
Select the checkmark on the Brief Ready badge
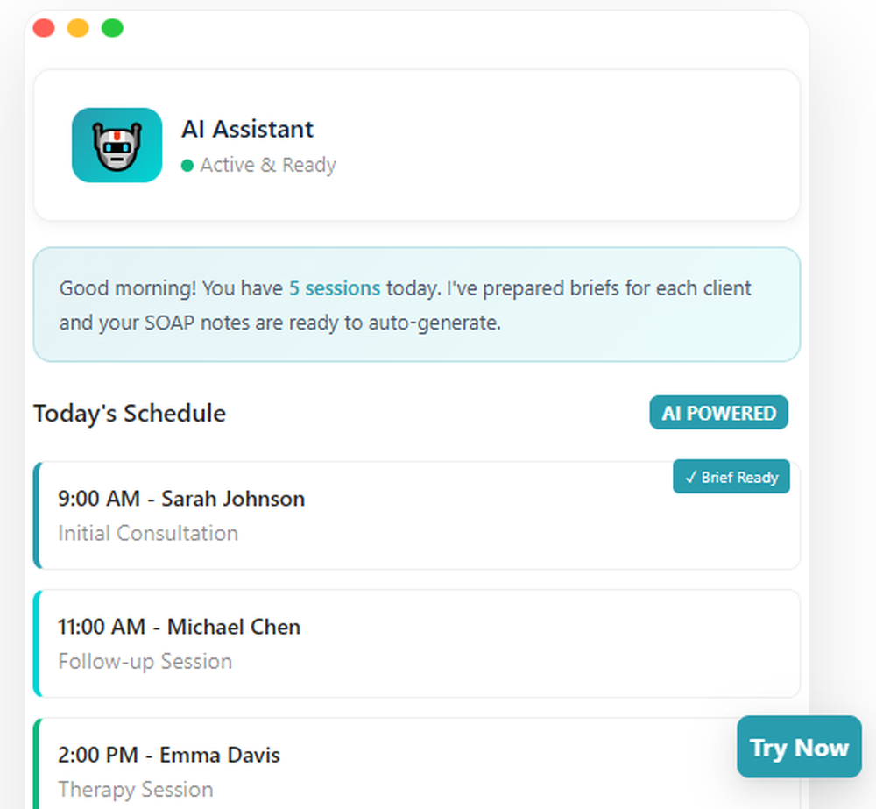(x=691, y=477)
